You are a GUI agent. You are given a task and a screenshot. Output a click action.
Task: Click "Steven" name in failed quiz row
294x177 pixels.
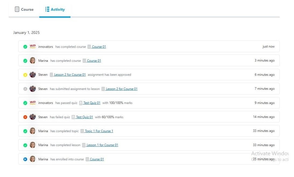click(43, 117)
